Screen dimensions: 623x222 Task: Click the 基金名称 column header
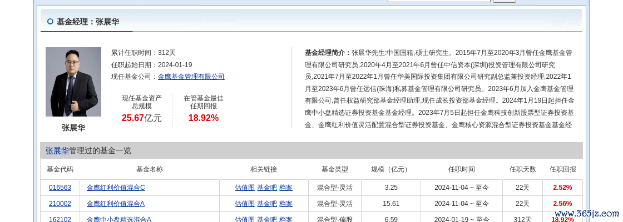[150, 169]
